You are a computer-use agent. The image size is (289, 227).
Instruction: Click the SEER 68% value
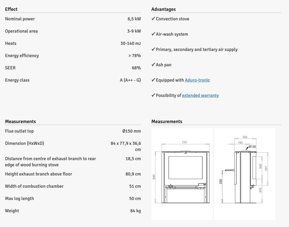click(136, 68)
